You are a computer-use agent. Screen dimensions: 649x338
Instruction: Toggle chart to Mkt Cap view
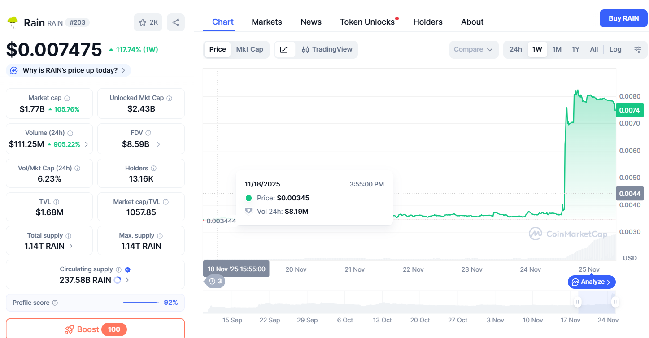(250, 49)
